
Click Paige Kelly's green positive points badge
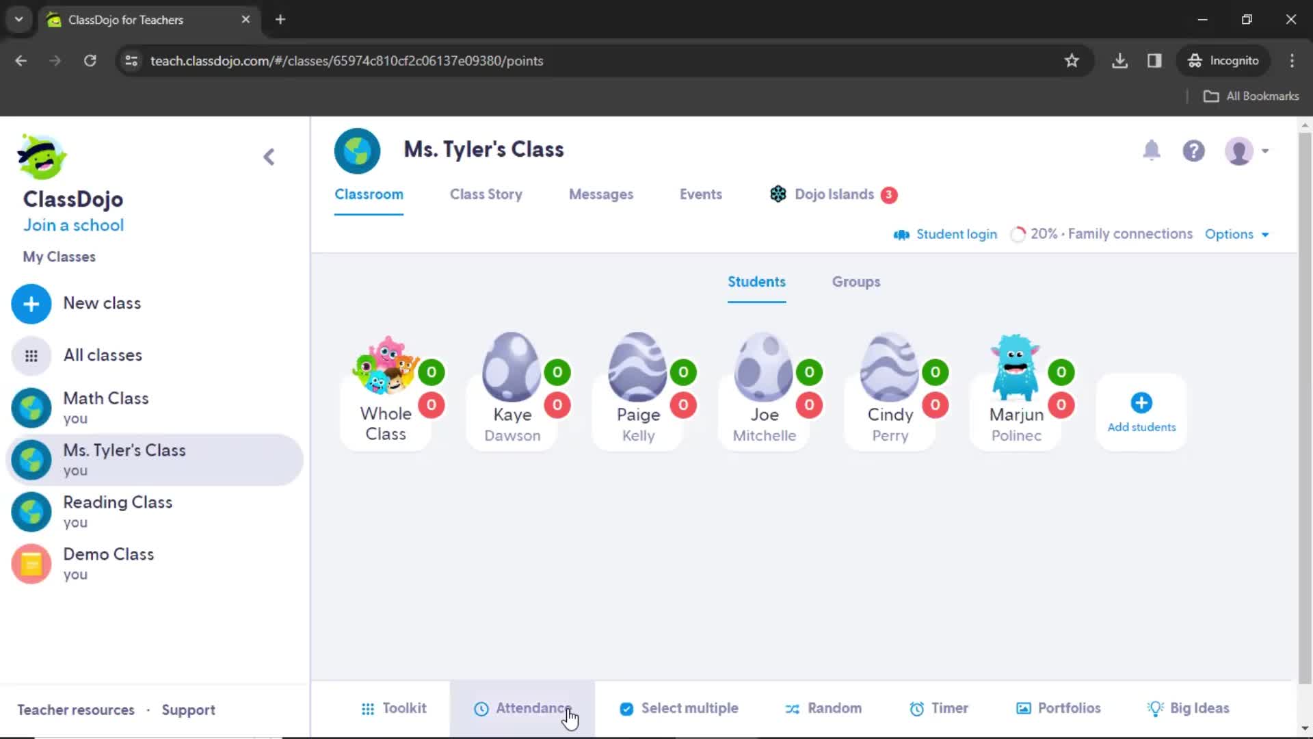(683, 372)
